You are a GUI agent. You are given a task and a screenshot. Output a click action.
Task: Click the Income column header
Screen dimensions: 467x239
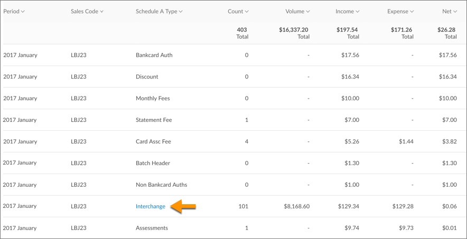point(348,11)
